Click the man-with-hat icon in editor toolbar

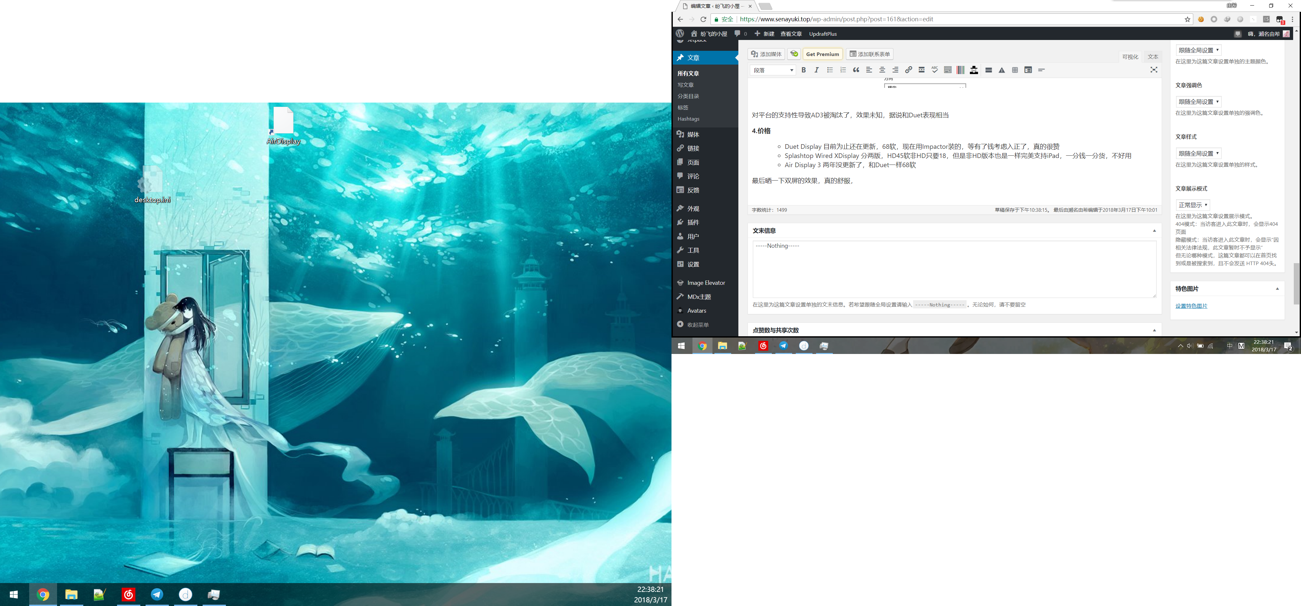974,70
